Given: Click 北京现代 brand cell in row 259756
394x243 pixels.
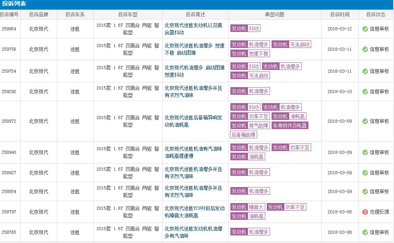Looking at the screenshot, I should pos(38,49).
